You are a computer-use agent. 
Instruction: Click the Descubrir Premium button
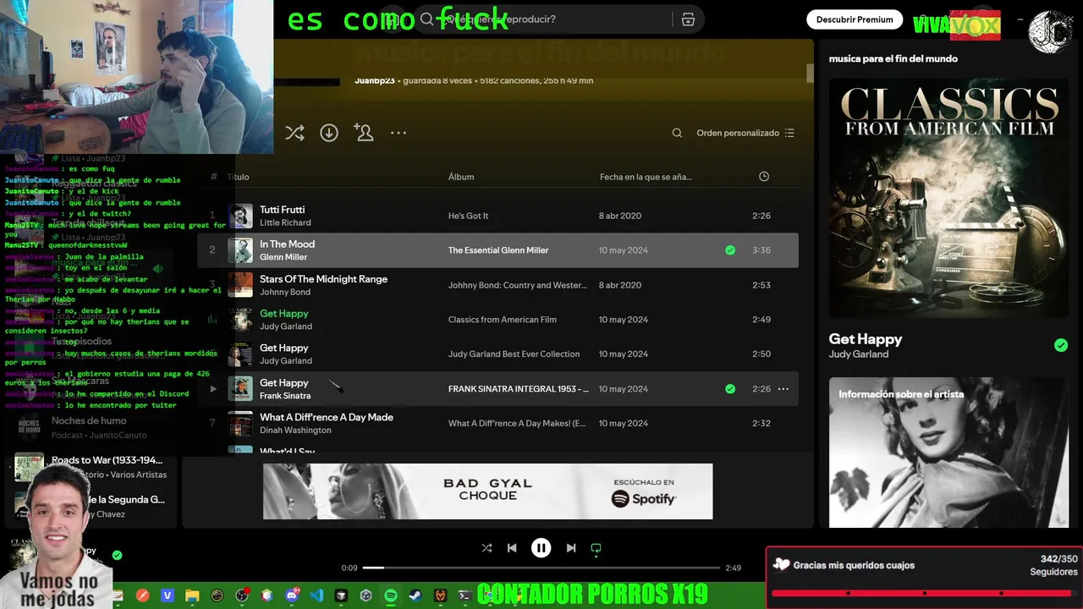(x=855, y=19)
